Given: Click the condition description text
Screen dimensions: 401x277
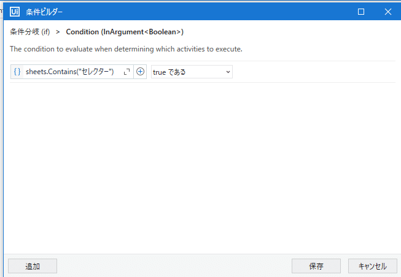Looking at the screenshot, I should pyautogui.click(x=126, y=49).
